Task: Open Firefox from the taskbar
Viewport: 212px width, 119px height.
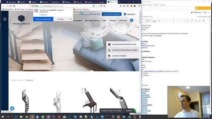Action: [32, 117]
